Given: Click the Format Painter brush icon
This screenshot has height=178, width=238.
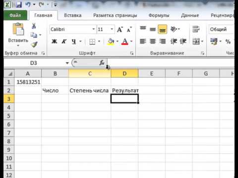Looking at the screenshot, I should 34,44.
